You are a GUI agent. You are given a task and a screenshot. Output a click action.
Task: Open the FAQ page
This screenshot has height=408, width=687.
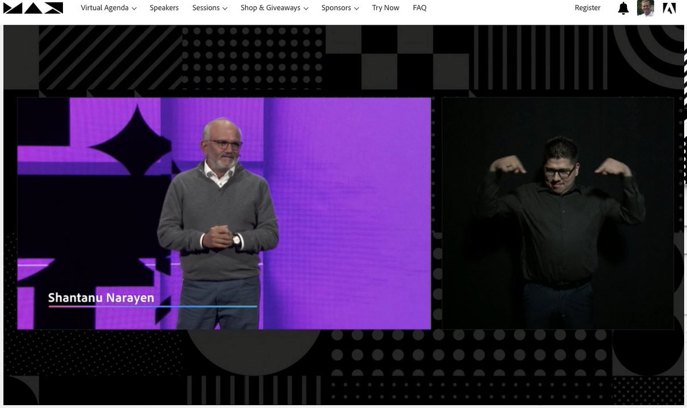pyautogui.click(x=420, y=7)
